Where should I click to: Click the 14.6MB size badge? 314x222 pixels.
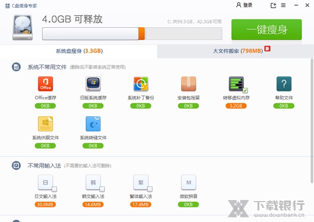tap(93, 204)
